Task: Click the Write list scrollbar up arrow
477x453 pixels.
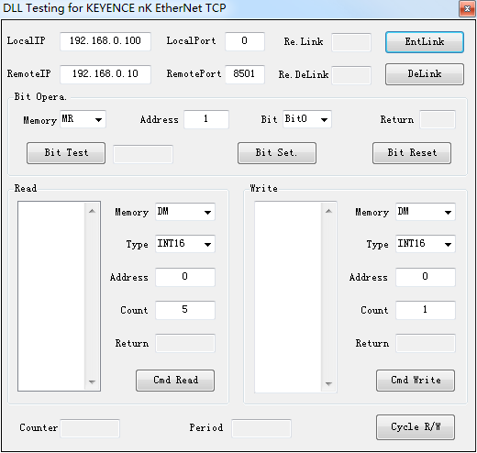Action: pyautogui.click(x=328, y=211)
